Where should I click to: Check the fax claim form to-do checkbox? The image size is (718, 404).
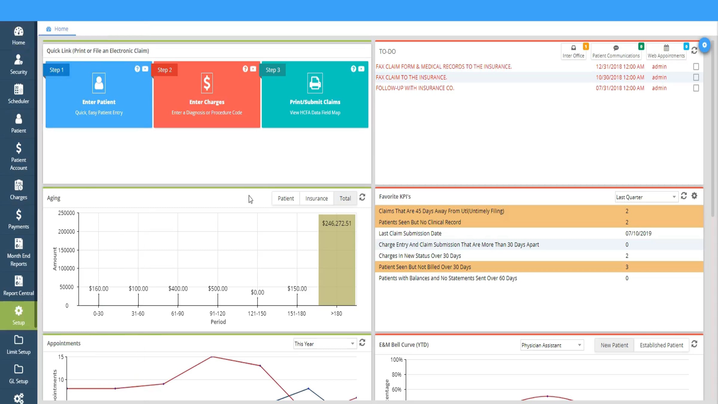click(696, 66)
